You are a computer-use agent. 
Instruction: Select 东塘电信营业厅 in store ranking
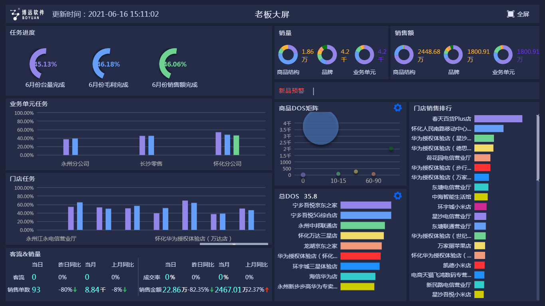pos(451,187)
